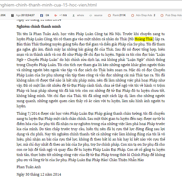Image resolution: width=182 pixels, height=185 pixels.
Task: Click the heading Nghiêm chính thanh minh
Action: tap(39, 26)
